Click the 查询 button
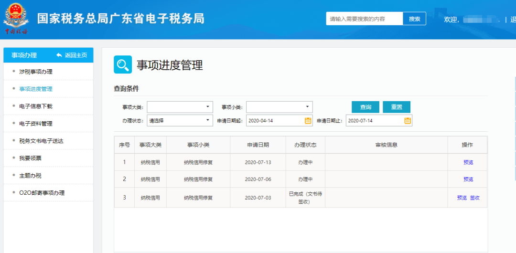Viewport: 516px width, 253px height. (x=365, y=107)
